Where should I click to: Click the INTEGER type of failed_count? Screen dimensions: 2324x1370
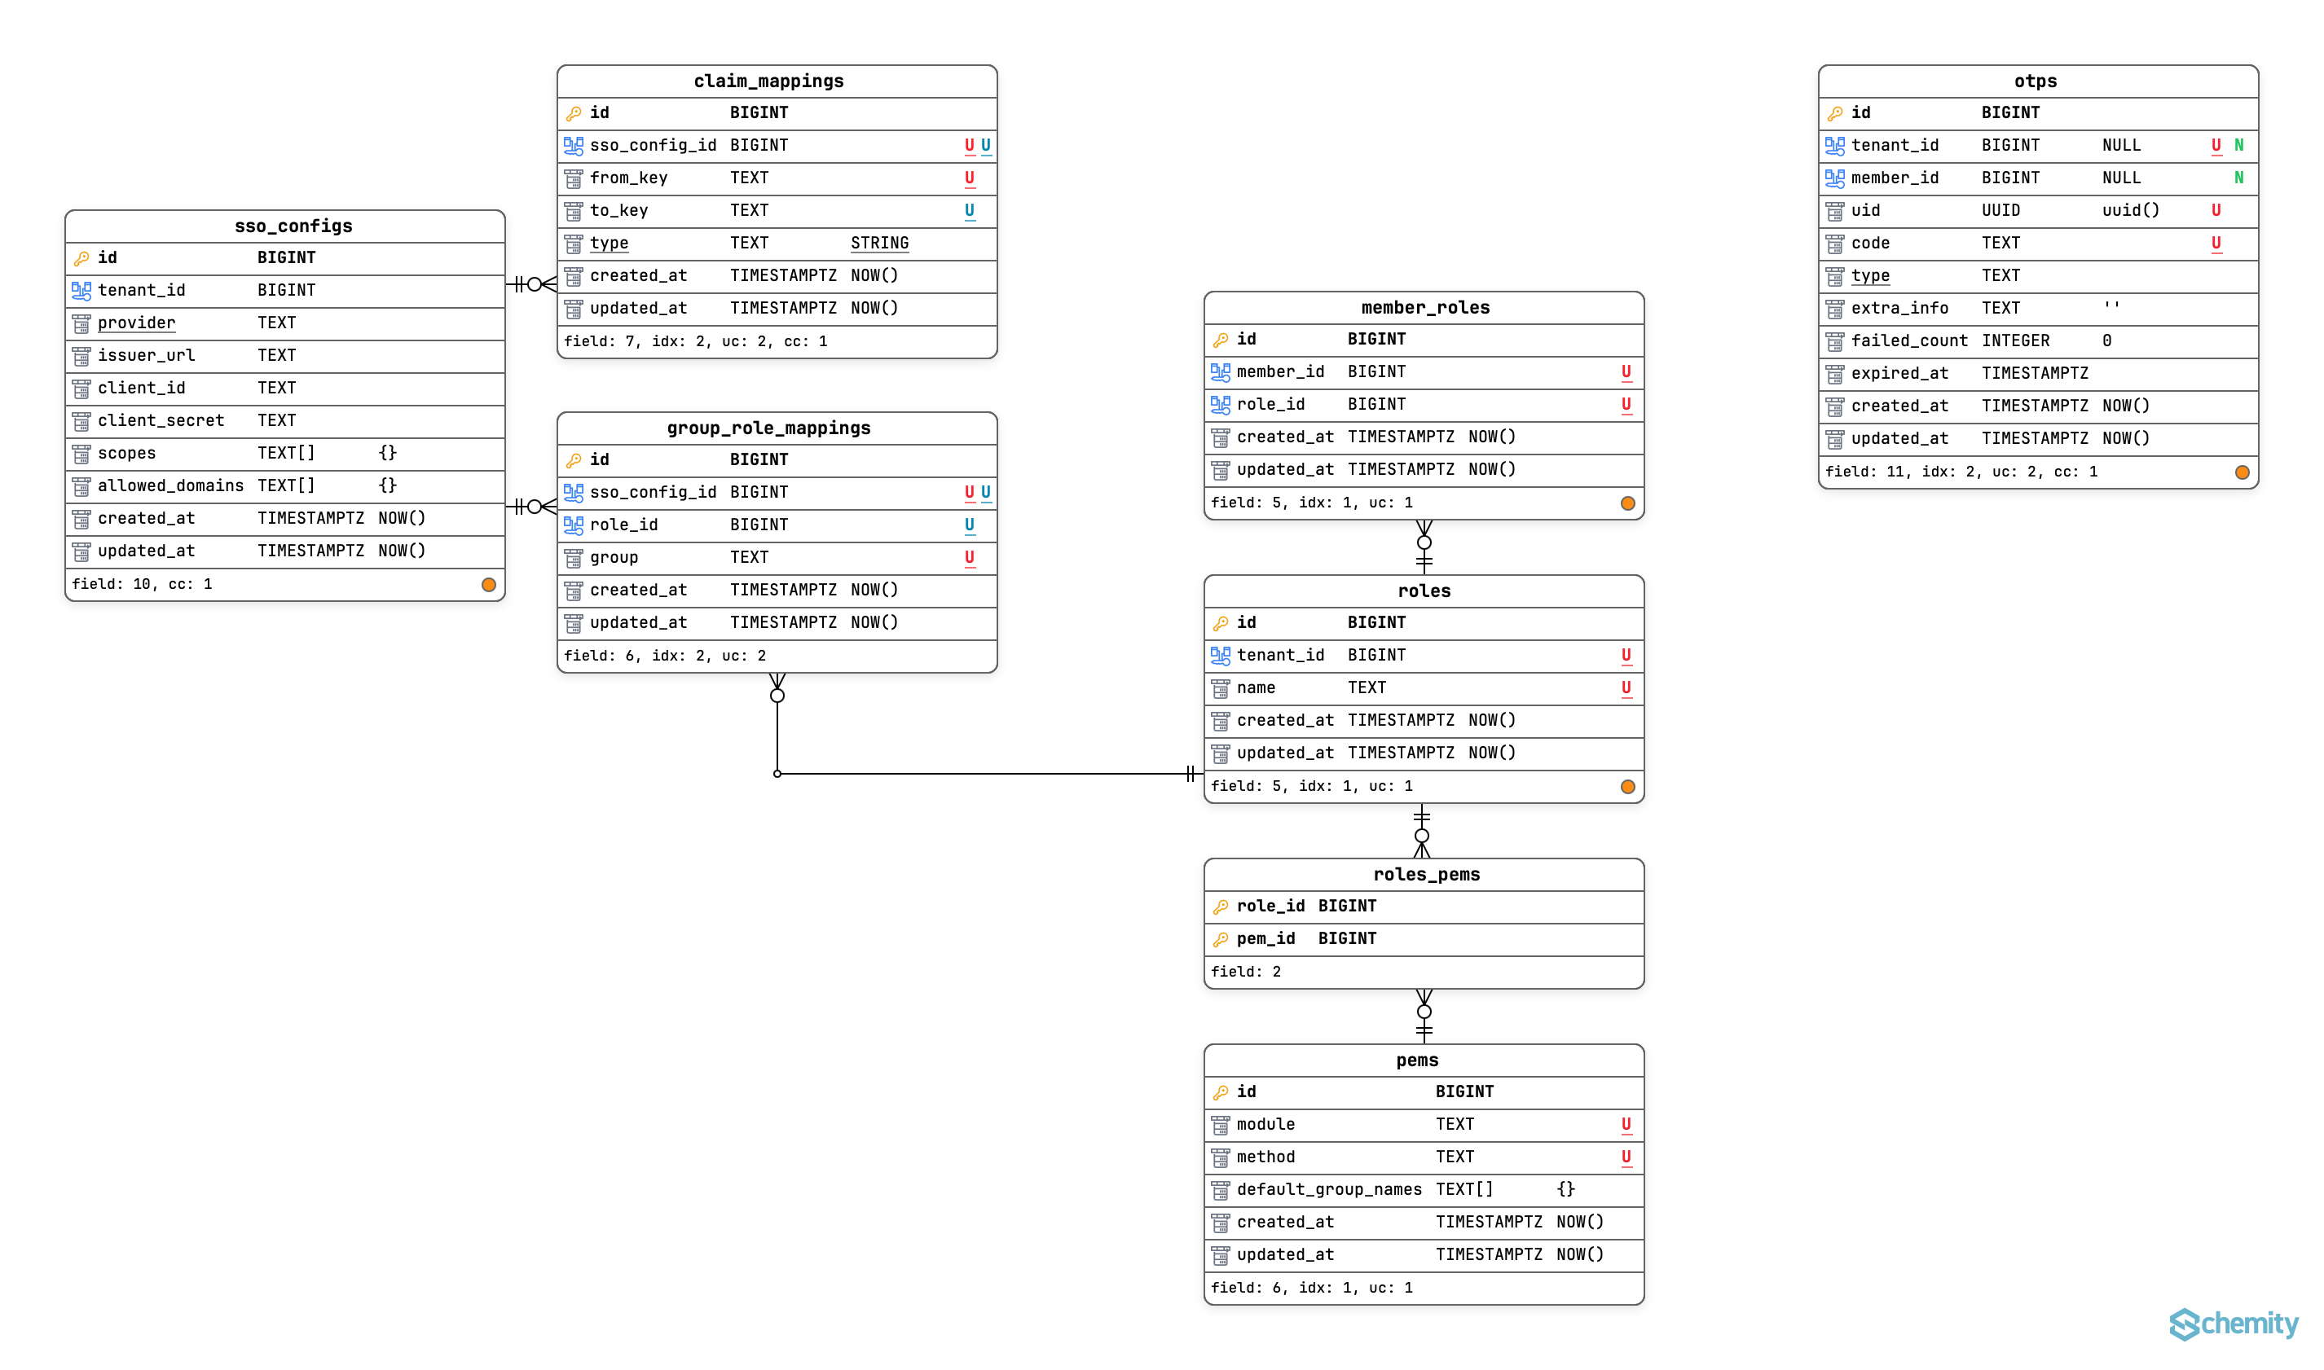pos(2014,341)
